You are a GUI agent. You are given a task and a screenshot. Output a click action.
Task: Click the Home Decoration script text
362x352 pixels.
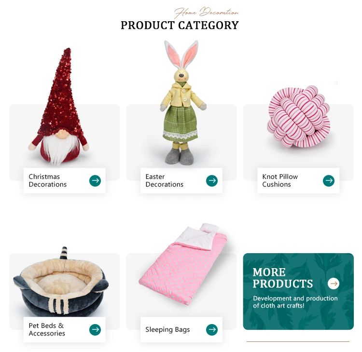[206, 12]
